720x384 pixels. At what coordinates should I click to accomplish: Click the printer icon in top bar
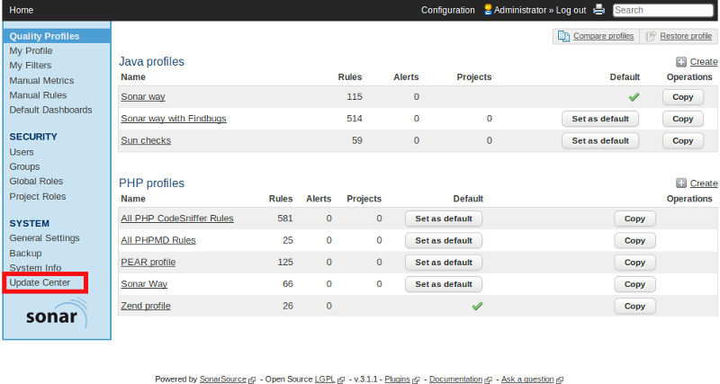[598, 10]
